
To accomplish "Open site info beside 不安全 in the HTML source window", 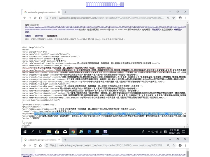I will coord(47,18).
